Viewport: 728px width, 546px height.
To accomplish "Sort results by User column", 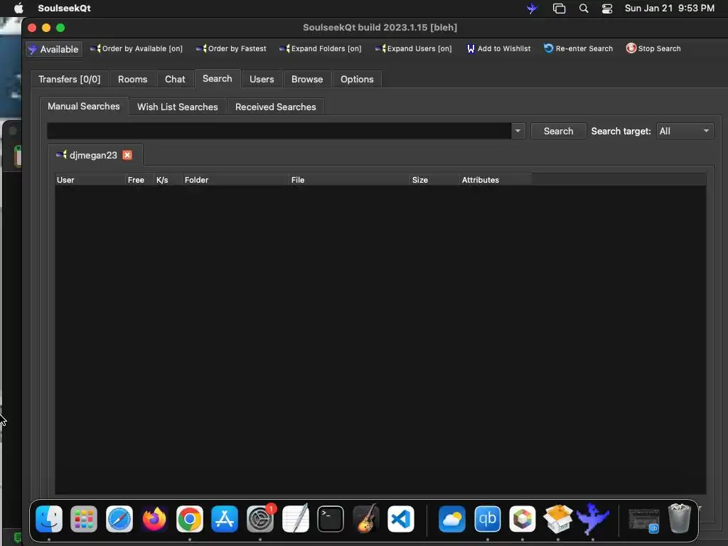I will click(x=90, y=180).
